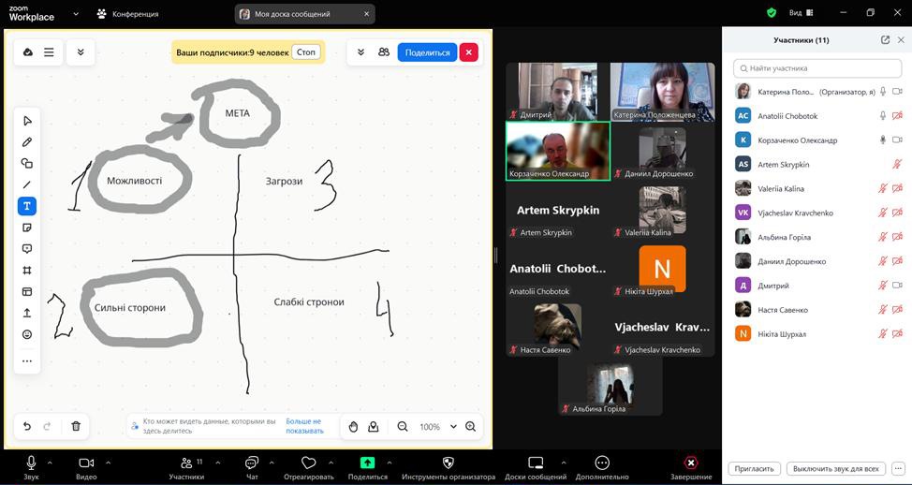Screen dimensions: 912x485
Task: Click the Найти участника search field
Action: coord(817,68)
